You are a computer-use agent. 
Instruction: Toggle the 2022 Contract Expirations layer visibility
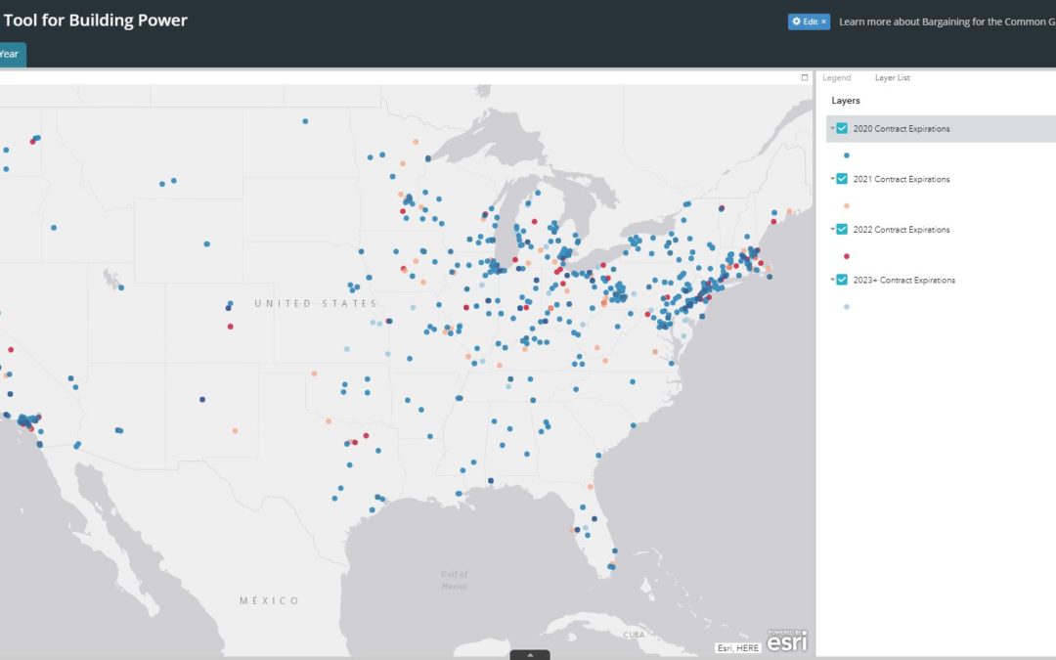click(842, 229)
